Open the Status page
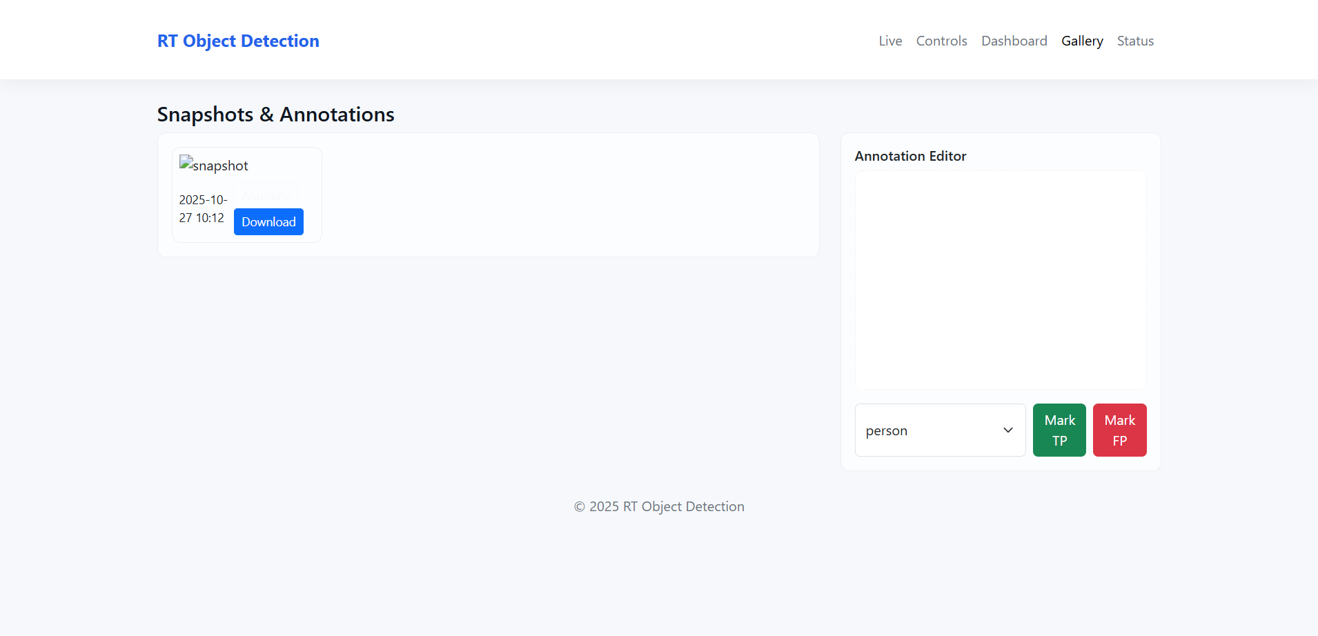The width and height of the screenshot is (1318, 636). pyautogui.click(x=1135, y=41)
